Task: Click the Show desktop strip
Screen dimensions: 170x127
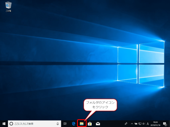Action: [x=169, y=124]
